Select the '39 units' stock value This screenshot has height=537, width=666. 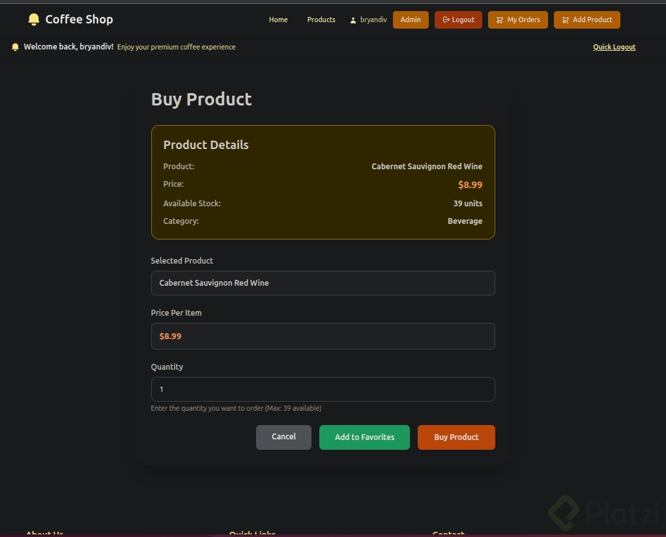point(468,203)
